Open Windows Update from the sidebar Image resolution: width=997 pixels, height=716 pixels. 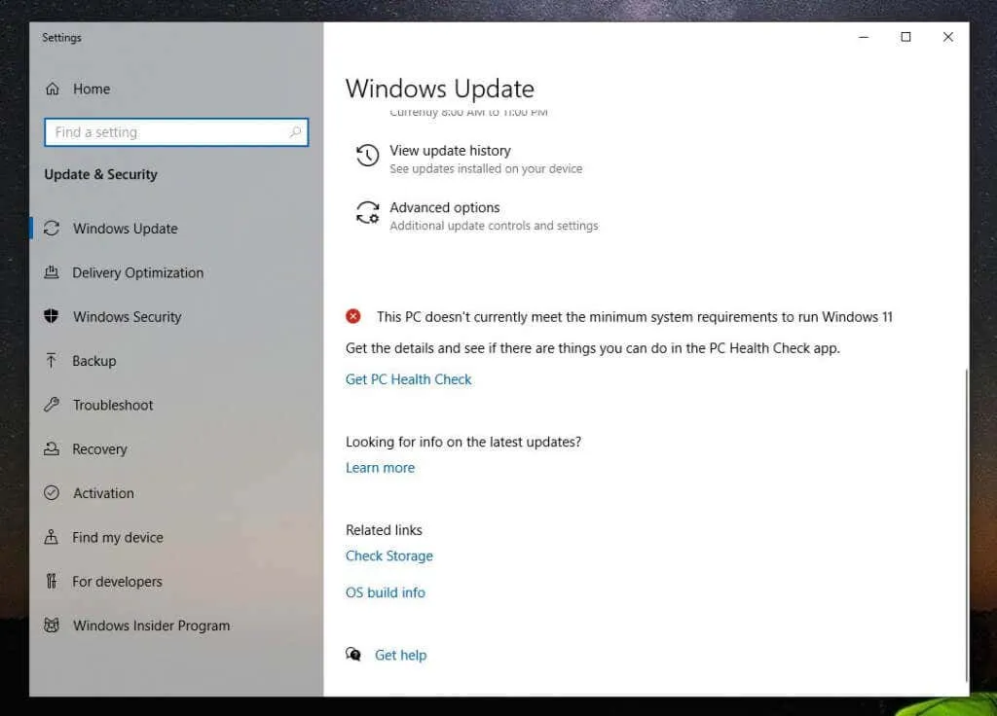pos(55,229)
